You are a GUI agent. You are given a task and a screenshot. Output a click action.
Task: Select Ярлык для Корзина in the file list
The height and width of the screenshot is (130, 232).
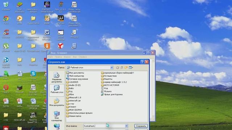(x=112, y=95)
